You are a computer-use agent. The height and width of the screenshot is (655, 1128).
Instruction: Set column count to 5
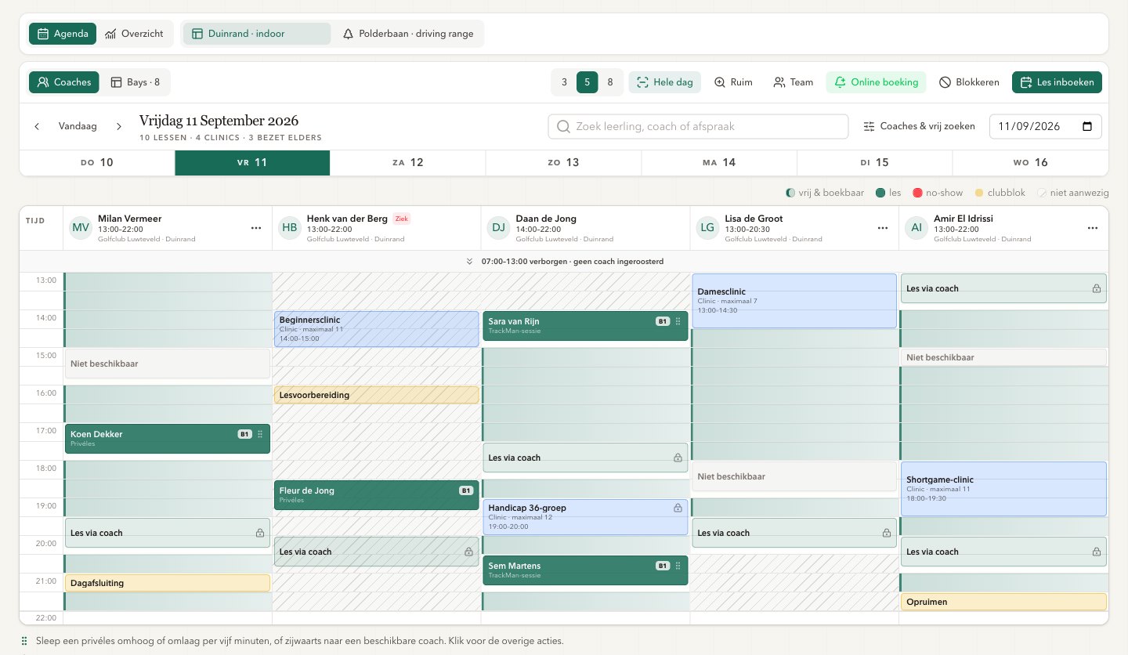tap(587, 82)
